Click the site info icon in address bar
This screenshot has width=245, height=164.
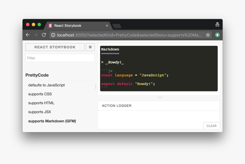pos(53,35)
